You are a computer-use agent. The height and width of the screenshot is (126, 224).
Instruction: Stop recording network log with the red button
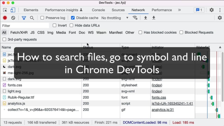(x=5, y=18)
